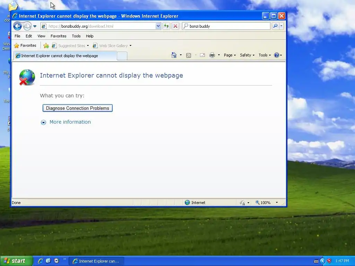Click the keyboard tray icon
355x266 pixels.
tap(316, 261)
